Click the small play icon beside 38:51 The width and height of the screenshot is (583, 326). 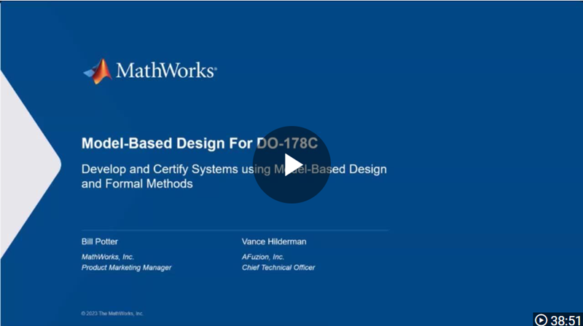click(541, 319)
